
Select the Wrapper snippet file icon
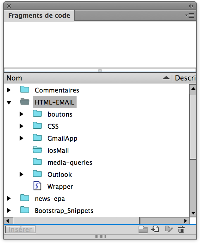click(x=37, y=186)
